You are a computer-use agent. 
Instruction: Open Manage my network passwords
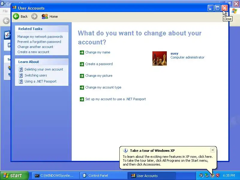pos(40,37)
